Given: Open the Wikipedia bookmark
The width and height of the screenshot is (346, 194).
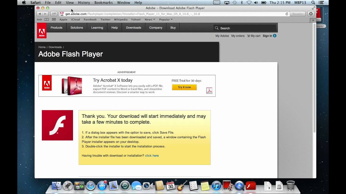Looking at the screenshot, I should 121,20.
